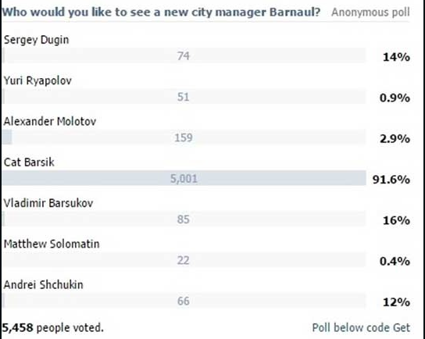The image size is (425, 339).
Task: Click Matthew Solomatin's bar showing 22 votes
Action: coord(184,260)
